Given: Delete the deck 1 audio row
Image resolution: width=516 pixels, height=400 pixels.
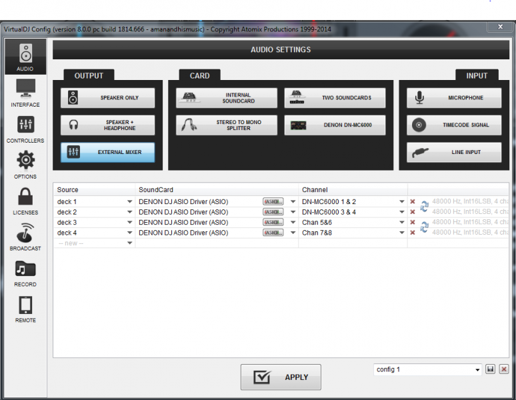Looking at the screenshot, I should pyautogui.click(x=413, y=202).
